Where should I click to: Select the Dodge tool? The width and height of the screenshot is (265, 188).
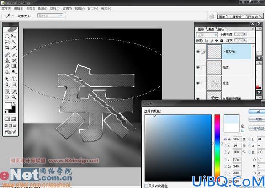[14, 72]
